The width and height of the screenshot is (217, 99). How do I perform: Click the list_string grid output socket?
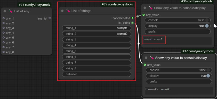point(132,23)
